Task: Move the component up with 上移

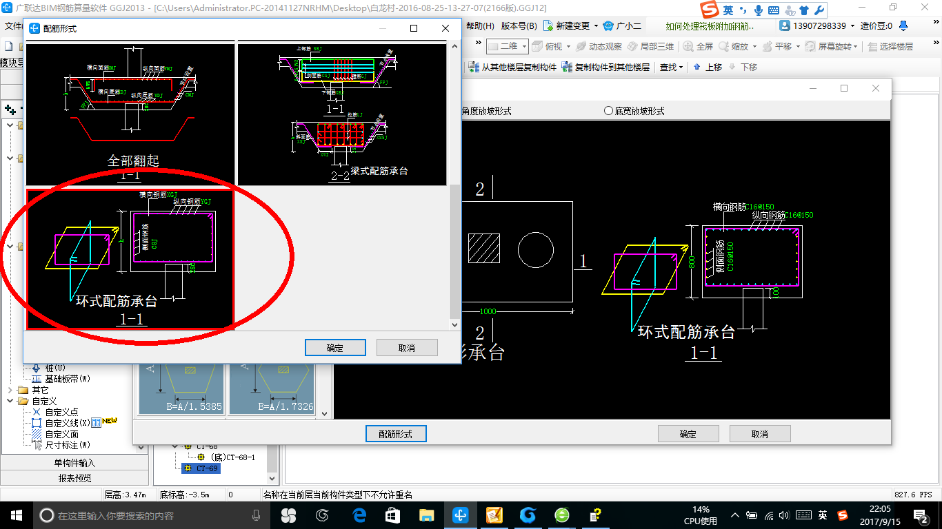Action: coord(708,67)
